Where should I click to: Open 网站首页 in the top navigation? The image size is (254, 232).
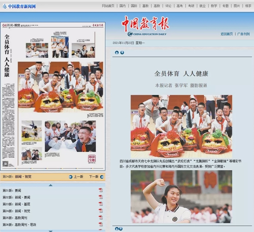[108, 6]
